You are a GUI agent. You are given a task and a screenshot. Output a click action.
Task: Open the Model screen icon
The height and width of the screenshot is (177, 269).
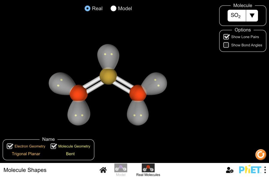click(x=121, y=168)
